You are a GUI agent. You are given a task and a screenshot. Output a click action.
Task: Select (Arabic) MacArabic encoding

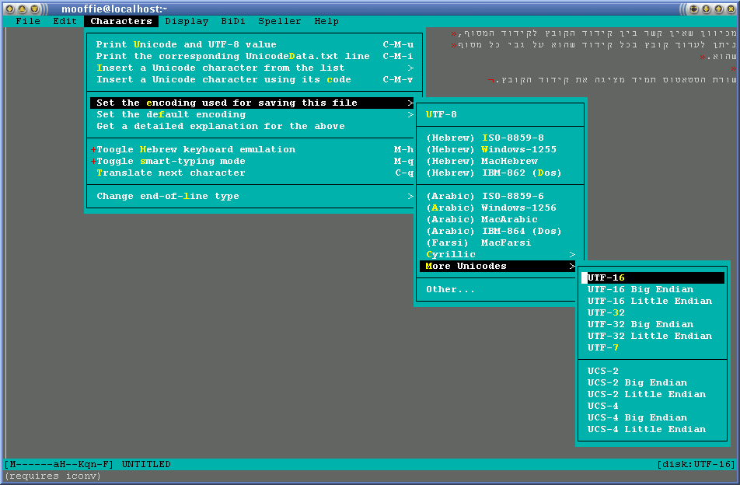pos(501,220)
